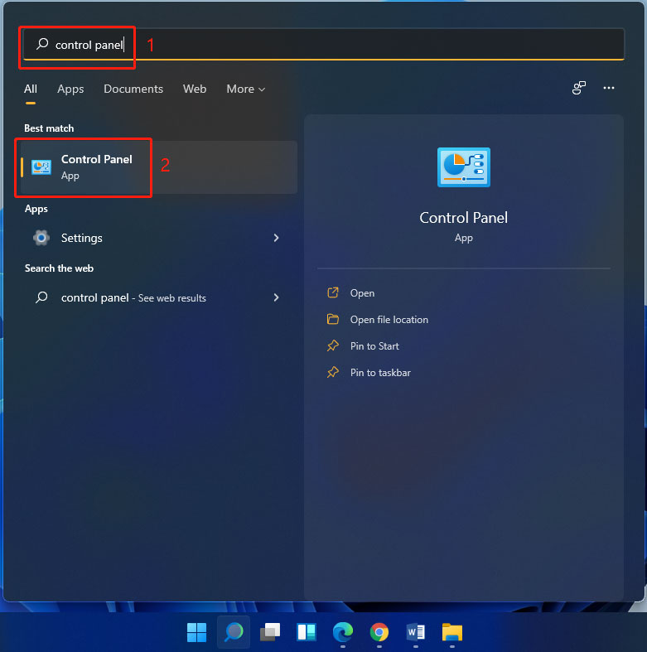Expand the More filter dropdown

245,89
